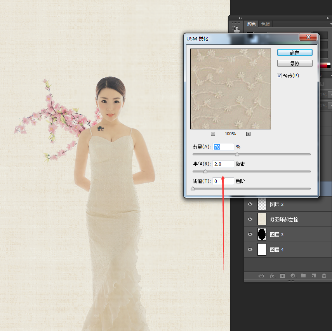Create new fill or adjustment layer
This screenshot has height=331, width=332.
click(293, 276)
